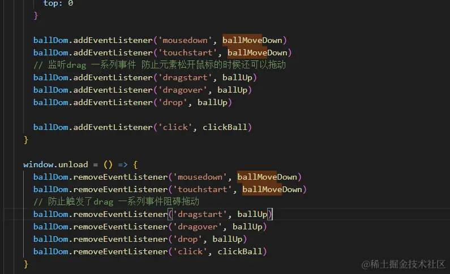Image resolution: width=450 pixels, height=274 pixels.
Task: Click highlighted ballMoveDown in addEventListener 'touchstart' line
Action: point(258,53)
